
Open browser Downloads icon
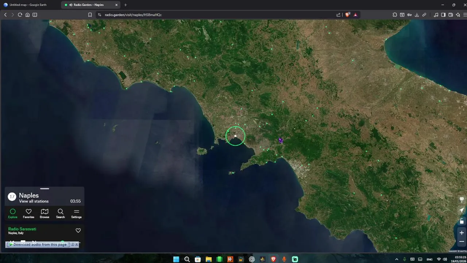point(417,15)
